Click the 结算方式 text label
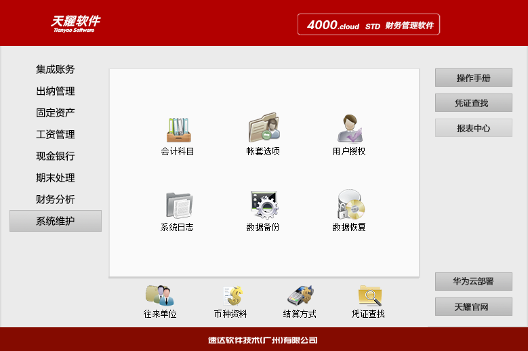The image size is (528, 351). click(300, 314)
